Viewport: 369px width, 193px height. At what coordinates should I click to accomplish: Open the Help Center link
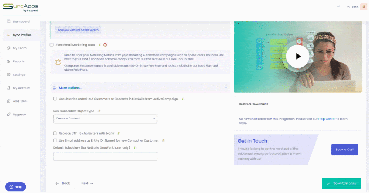pos(327,119)
